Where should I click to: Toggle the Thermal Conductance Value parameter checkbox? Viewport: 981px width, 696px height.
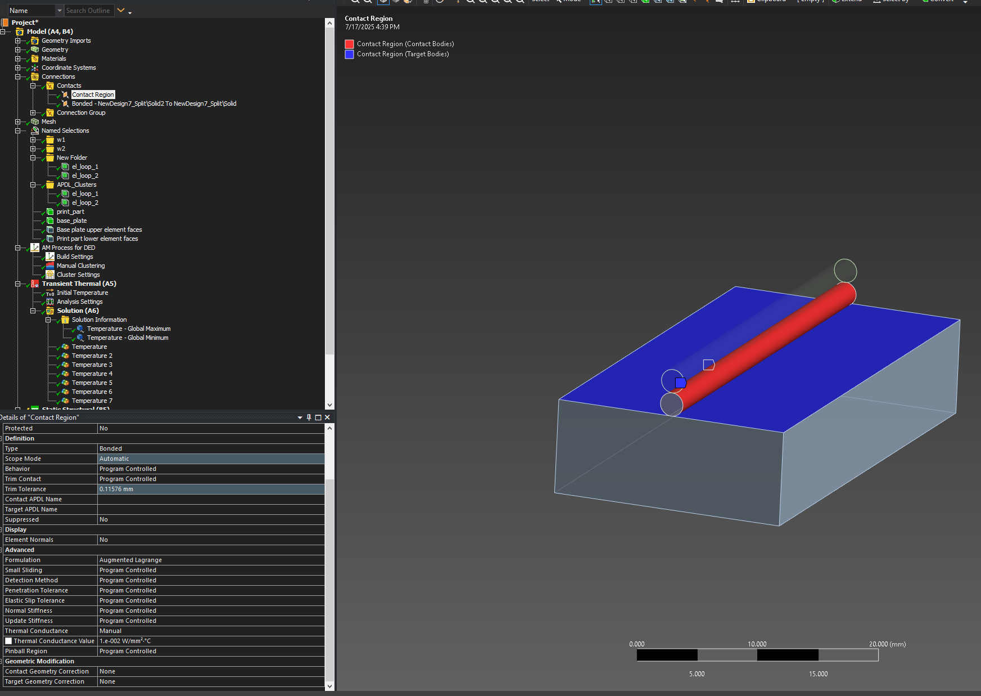(x=8, y=641)
